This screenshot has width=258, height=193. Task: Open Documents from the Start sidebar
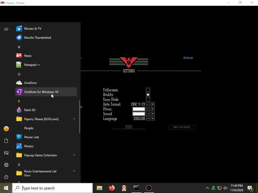[6, 141]
